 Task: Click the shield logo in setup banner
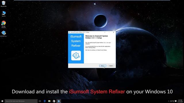pyautogui.click(x=76, y=56)
